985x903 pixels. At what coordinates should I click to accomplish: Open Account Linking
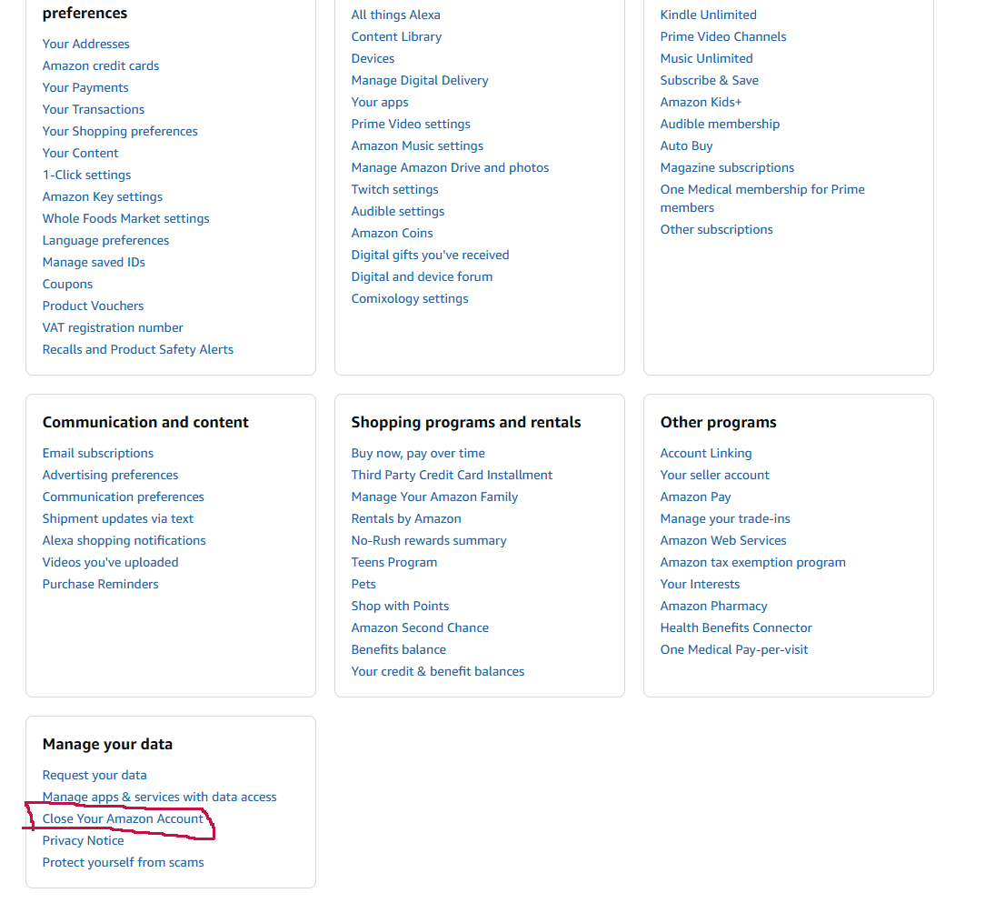[706, 454]
